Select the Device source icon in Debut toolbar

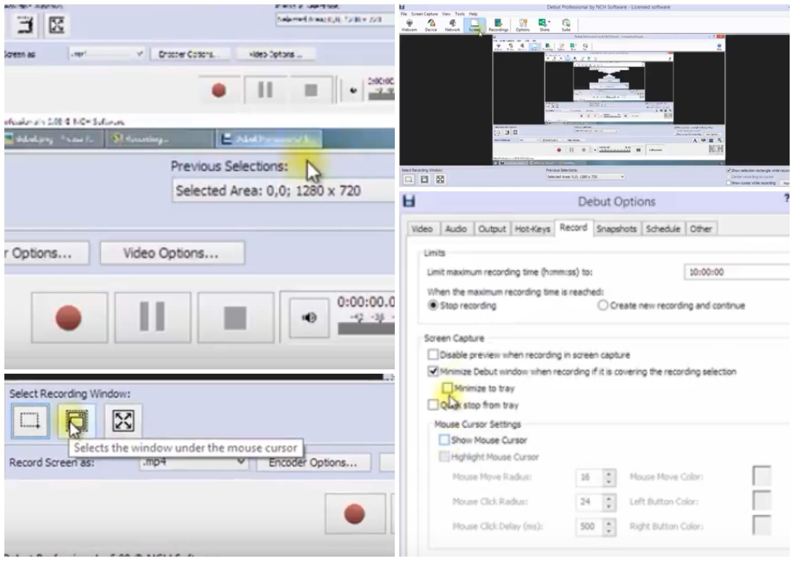click(x=431, y=25)
